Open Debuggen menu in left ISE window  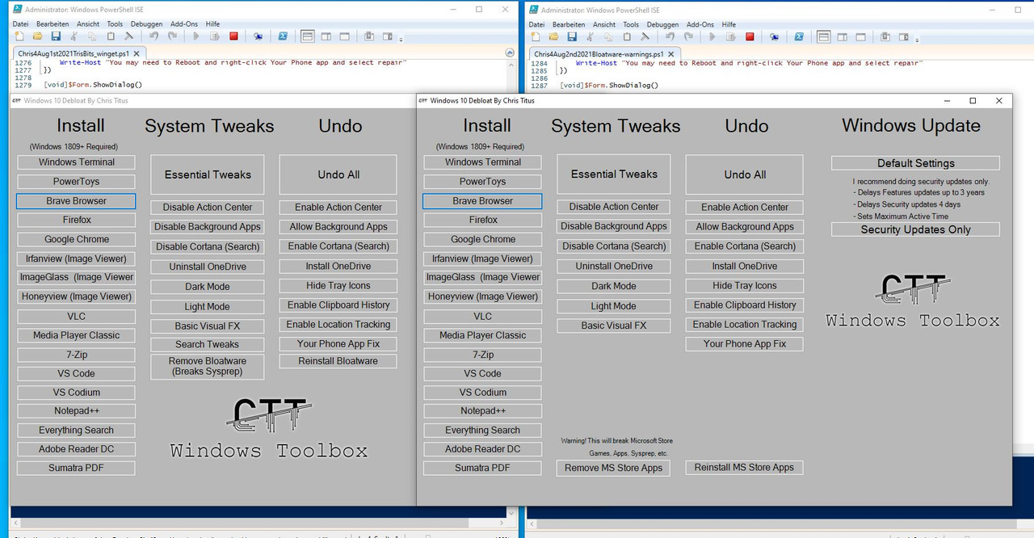[146, 24]
